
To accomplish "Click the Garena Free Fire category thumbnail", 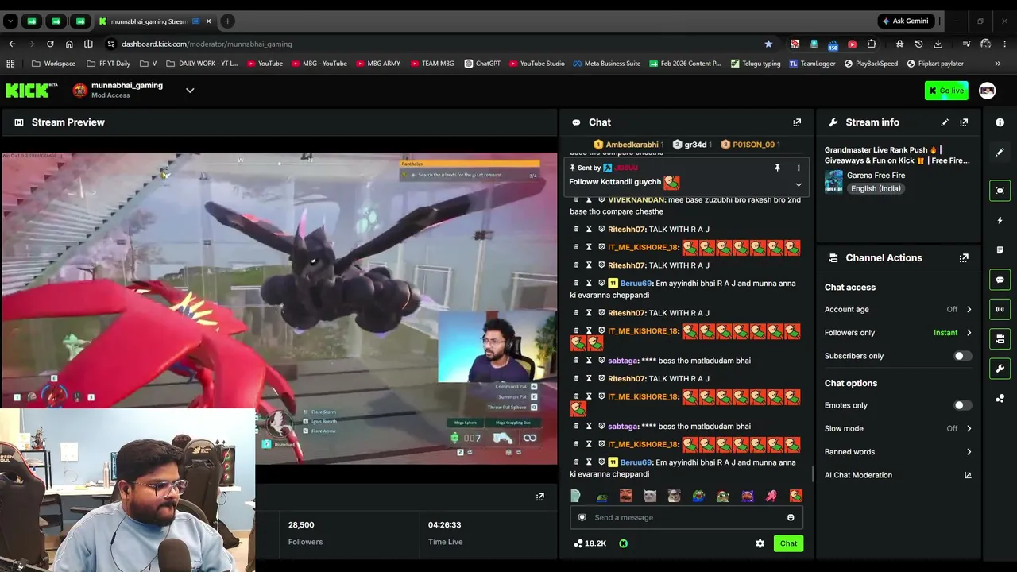I will click(x=833, y=181).
